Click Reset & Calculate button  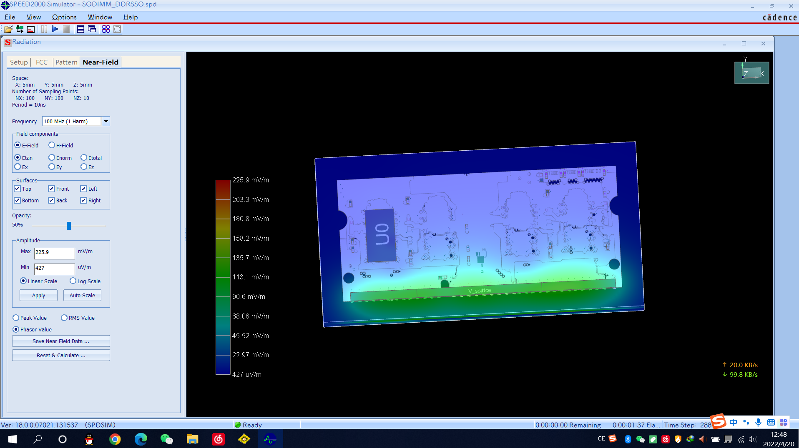[61, 356]
